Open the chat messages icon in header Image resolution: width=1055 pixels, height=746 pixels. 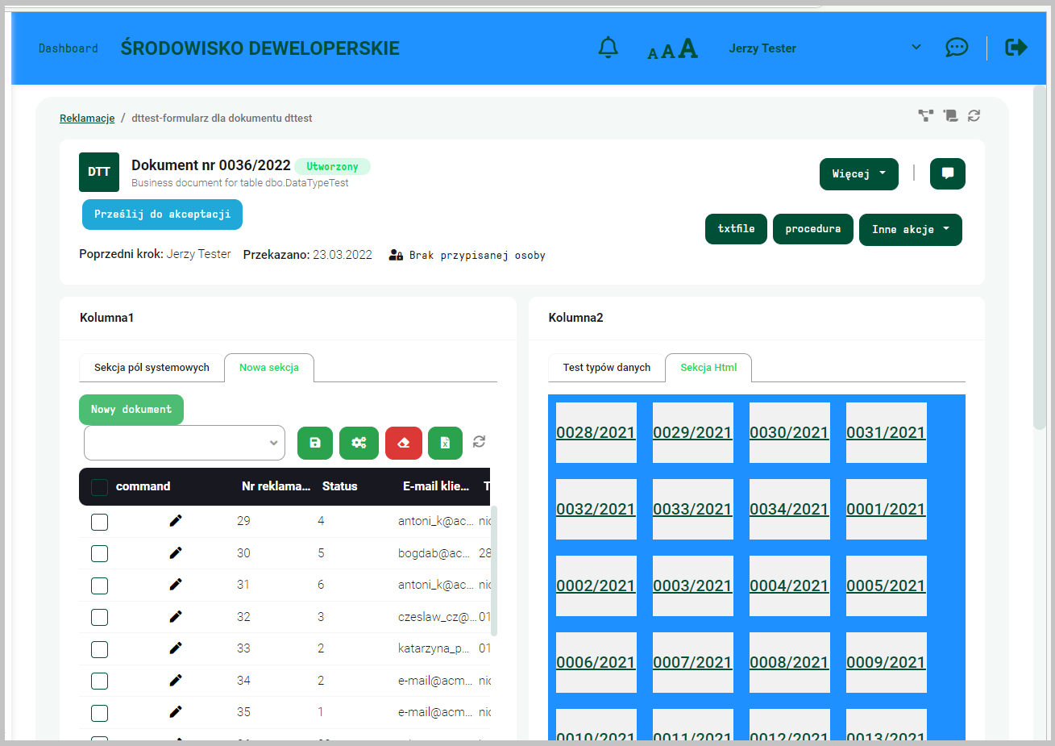(x=956, y=48)
